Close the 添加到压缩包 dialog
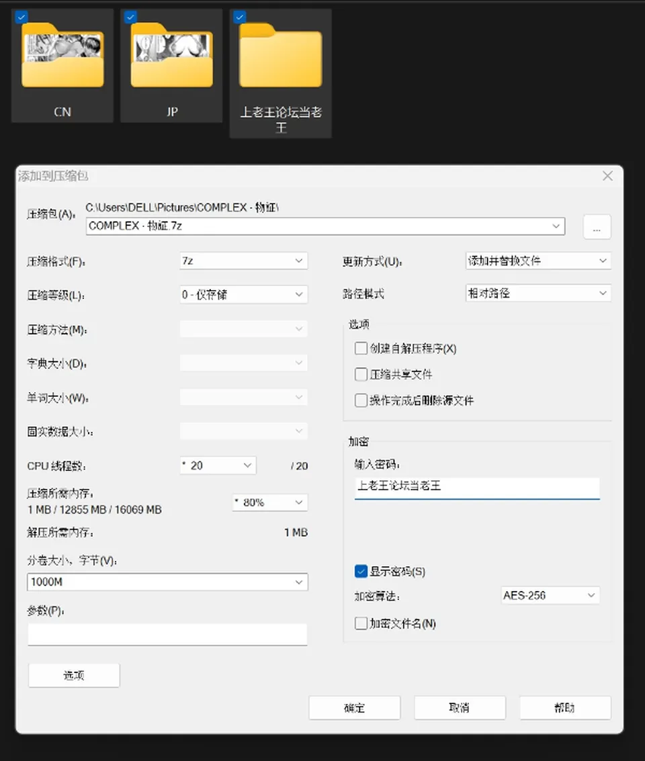This screenshot has height=761, width=645. [607, 176]
